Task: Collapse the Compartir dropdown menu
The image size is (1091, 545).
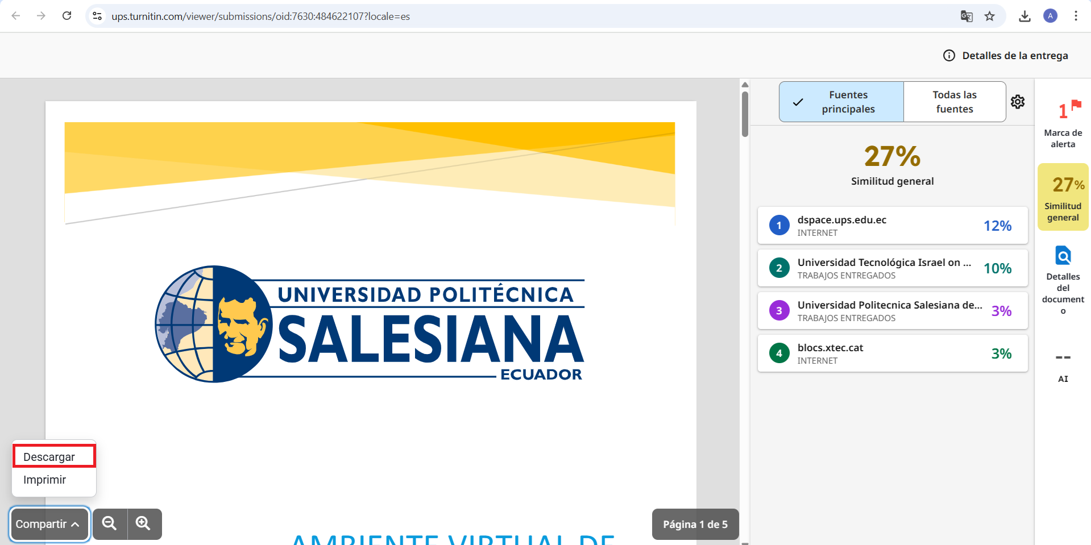Action: coord(49,524)
